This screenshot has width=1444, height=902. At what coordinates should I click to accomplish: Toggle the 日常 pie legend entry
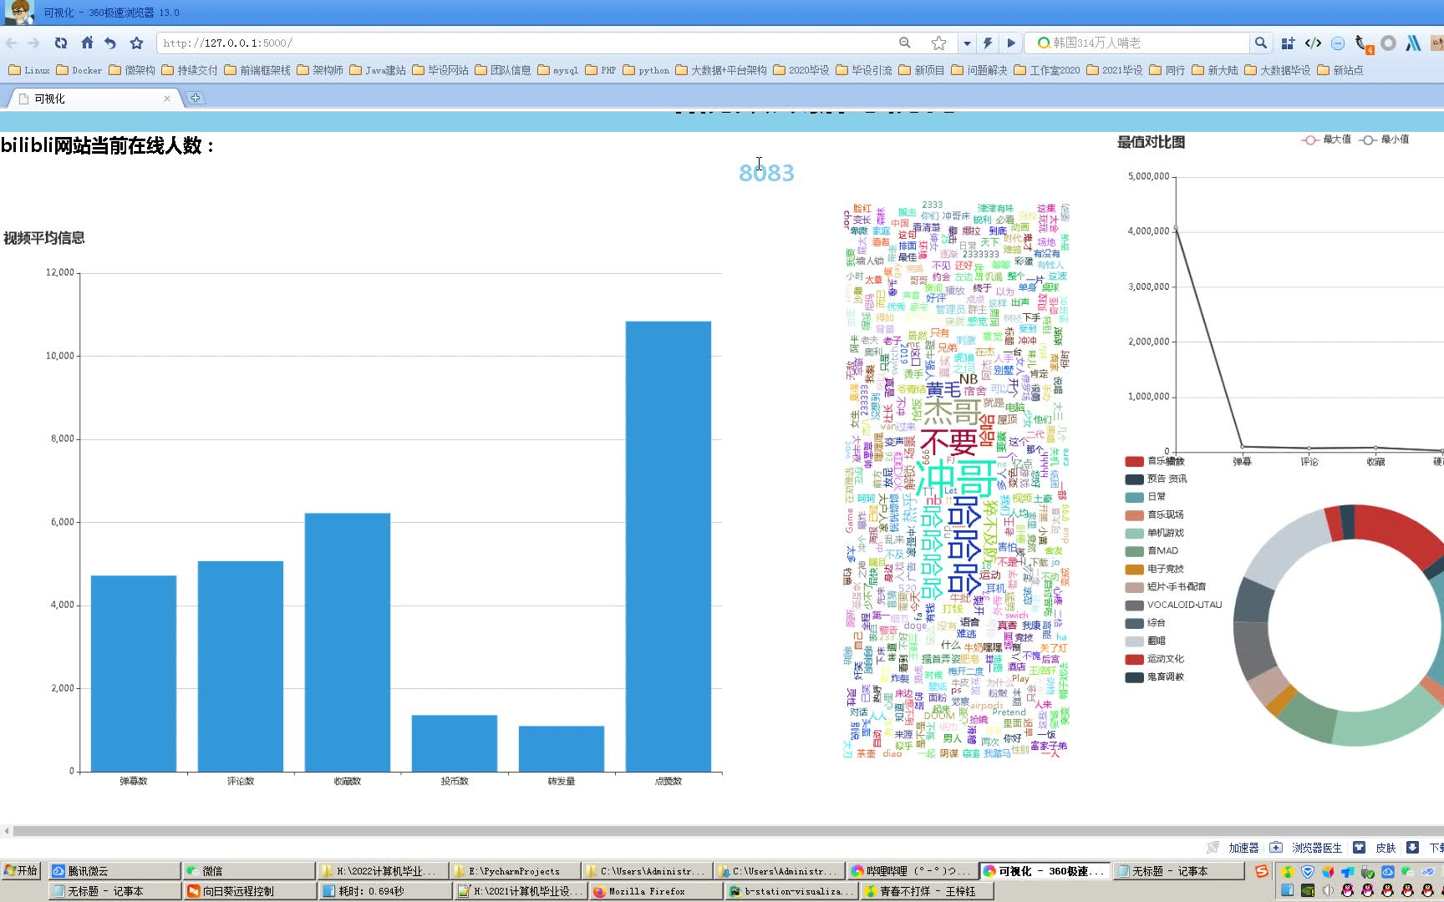tap(1146, 497)
